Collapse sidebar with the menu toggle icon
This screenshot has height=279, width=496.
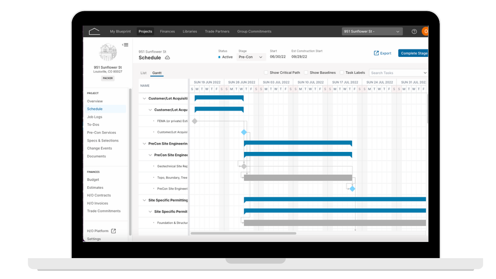coord(125,45)
